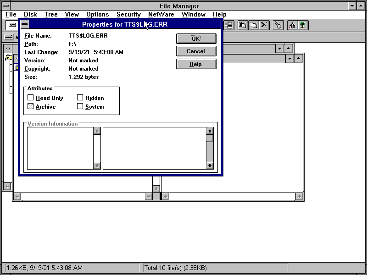Click the Delete X toolbar icon
This screenshot has height=275, width=367.
coord(264,25)
